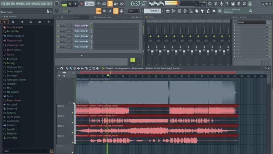Toggle Song/Pattern mode button
Screen dimensions: 273x154
click(64, 4)
